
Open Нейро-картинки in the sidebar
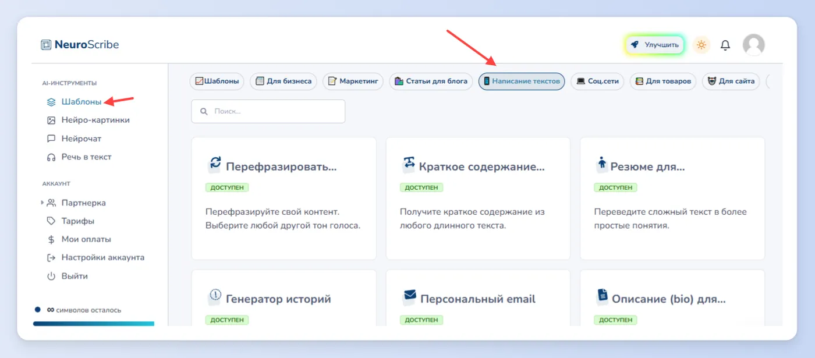(x=95, y=120)
